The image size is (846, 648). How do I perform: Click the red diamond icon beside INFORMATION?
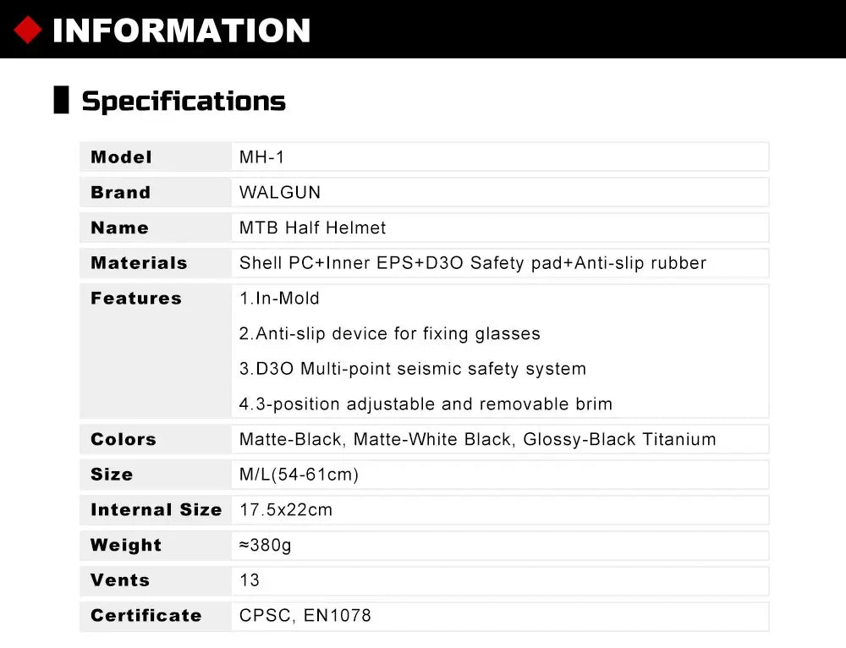(x=28, y=31)
